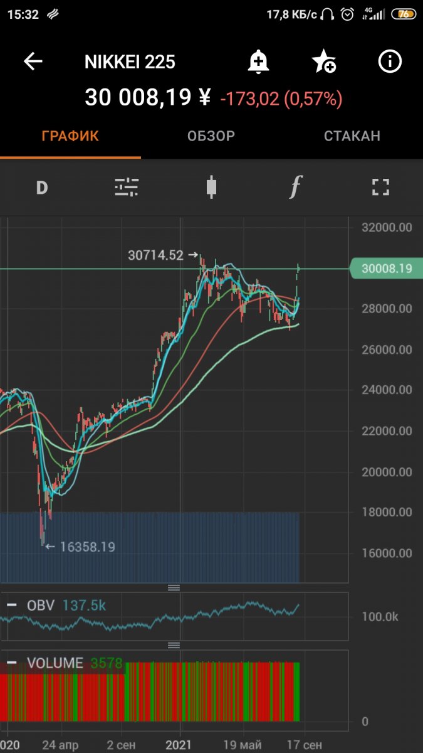Set a price alert with bell icon

coord(258,61)
